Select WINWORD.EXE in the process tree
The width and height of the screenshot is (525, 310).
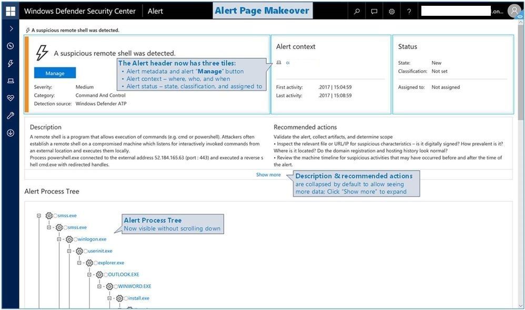[135, 286]
